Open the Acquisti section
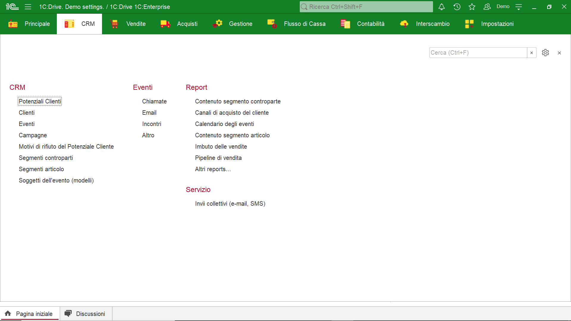The height and width of the screenshot is (321, 571). coord(187,24)
